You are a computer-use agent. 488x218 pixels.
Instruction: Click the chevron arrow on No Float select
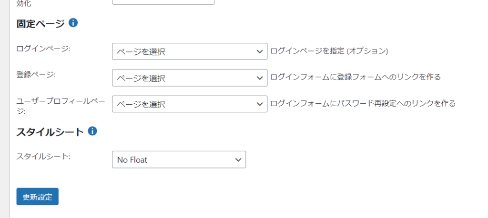coord(238,160)
